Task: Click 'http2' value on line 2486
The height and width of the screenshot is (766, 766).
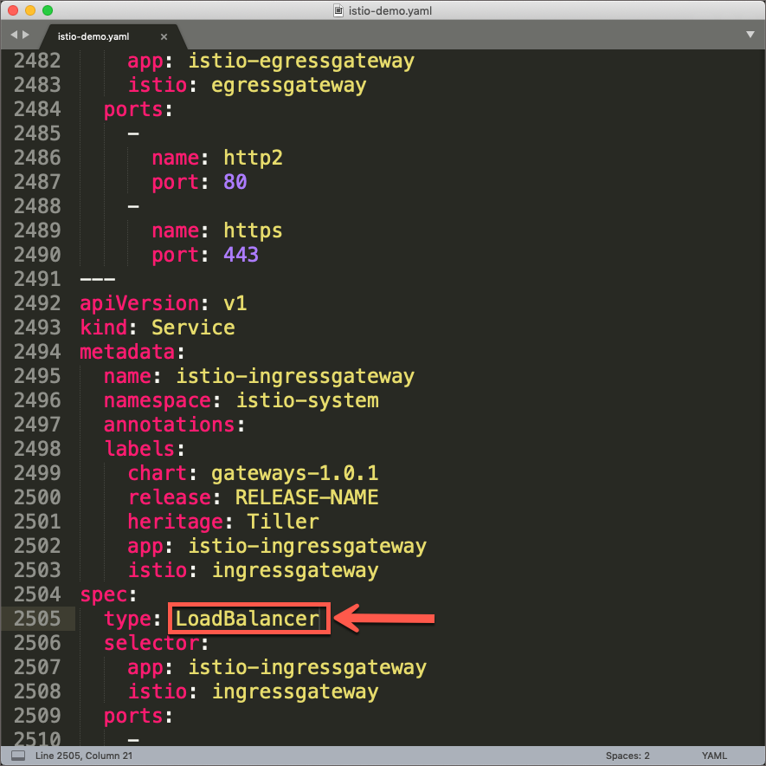Action: click(253, 158)
